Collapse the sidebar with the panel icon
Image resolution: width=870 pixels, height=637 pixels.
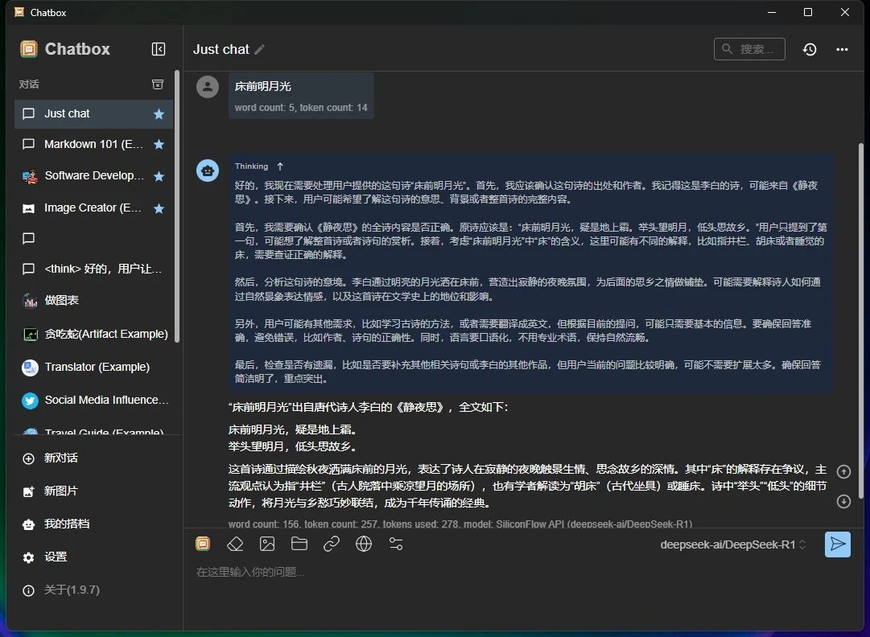pos(159,49)
